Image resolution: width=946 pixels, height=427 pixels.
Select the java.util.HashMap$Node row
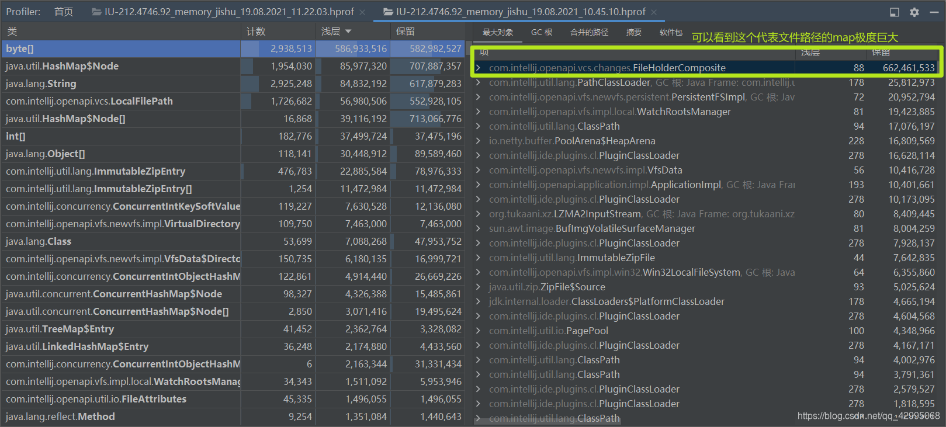pos(233,66)
